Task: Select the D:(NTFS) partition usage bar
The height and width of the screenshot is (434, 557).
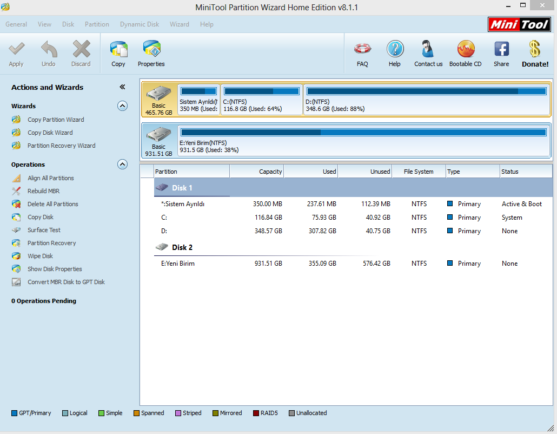Action: 426,91
